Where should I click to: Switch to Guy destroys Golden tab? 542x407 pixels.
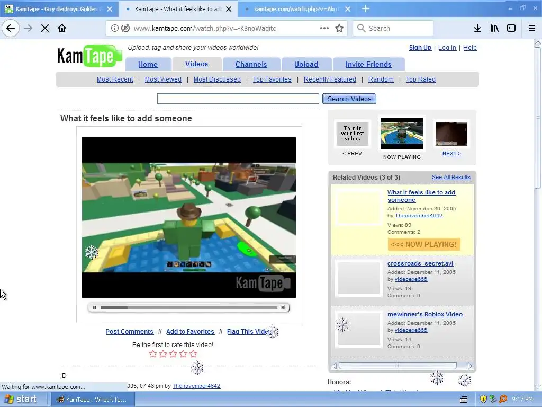[59, 8]
